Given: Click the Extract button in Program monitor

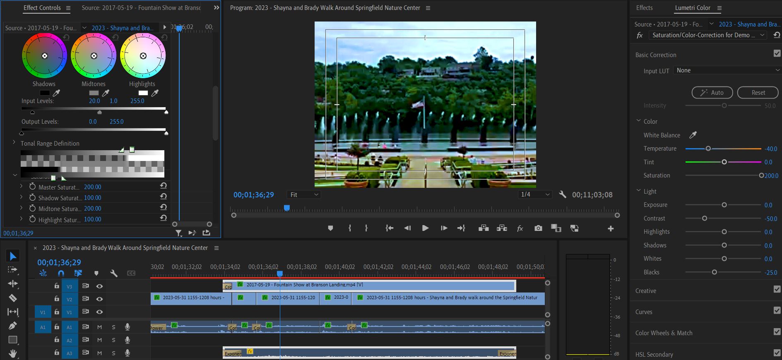Looking at the screenshot, I should [502, 228].
